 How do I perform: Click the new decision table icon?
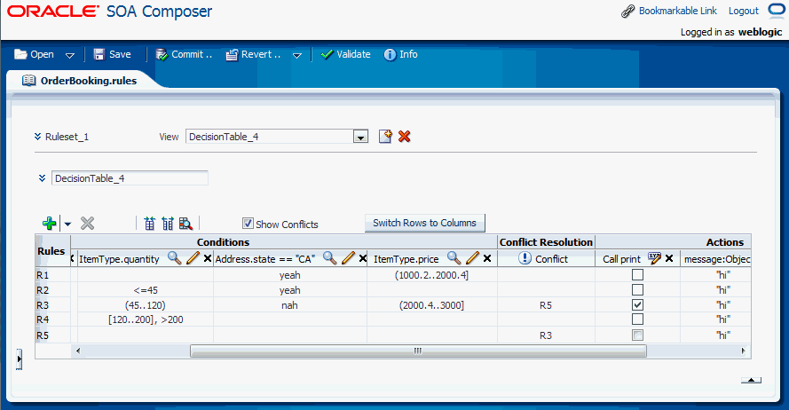tap(385, 137)
